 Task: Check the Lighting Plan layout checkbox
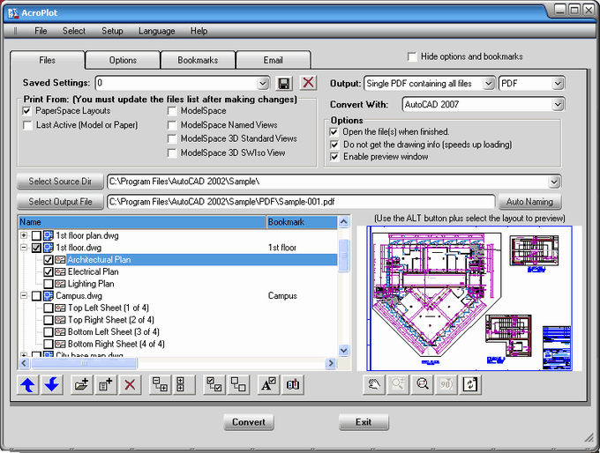(49, 284)
